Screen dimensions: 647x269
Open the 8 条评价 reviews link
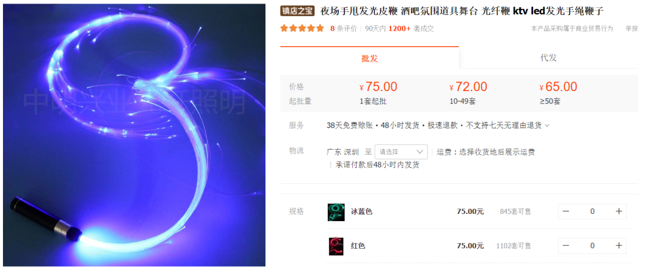tap(343, 29)
